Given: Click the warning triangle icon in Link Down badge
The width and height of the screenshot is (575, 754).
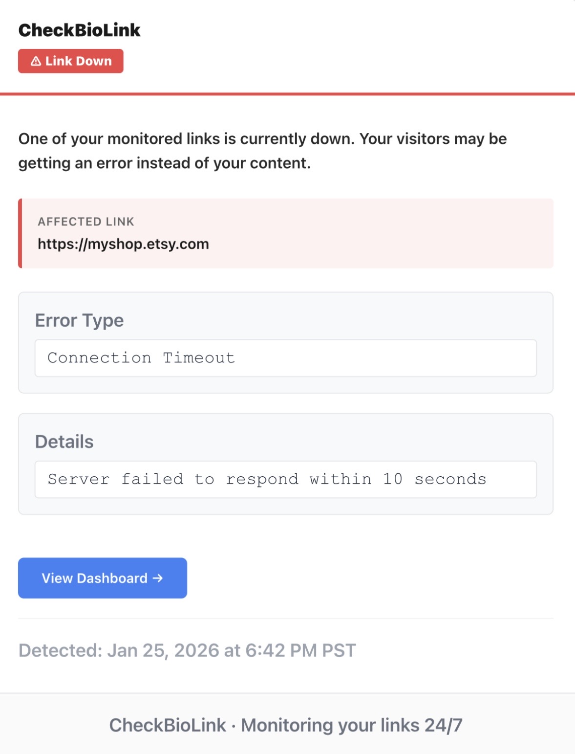Looking at the screenshot, I should (36, 61).
